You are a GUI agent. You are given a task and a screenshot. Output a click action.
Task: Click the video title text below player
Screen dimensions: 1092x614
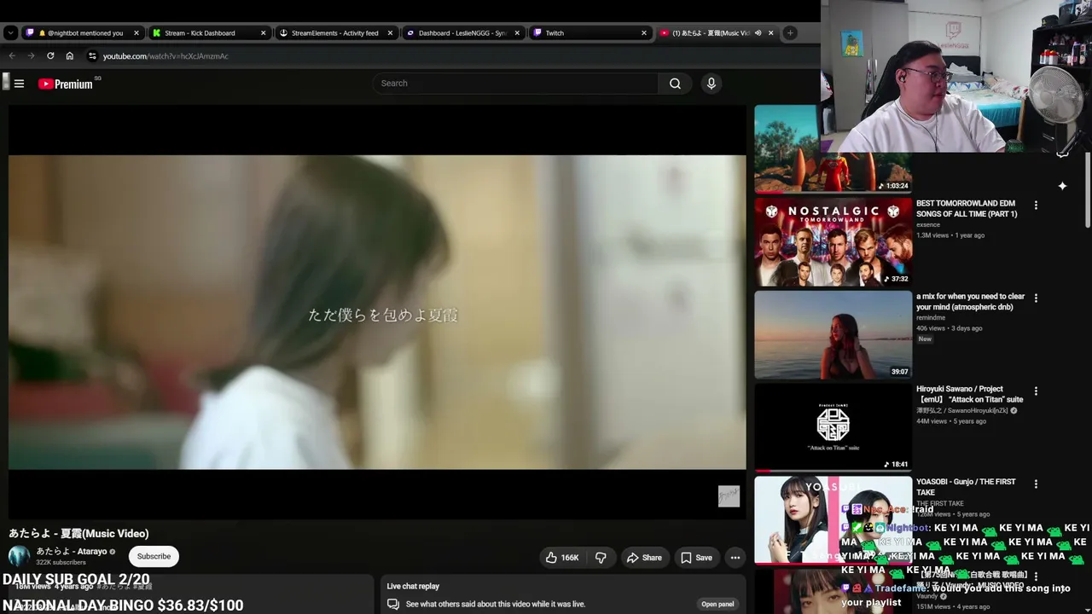click(78, 534)
